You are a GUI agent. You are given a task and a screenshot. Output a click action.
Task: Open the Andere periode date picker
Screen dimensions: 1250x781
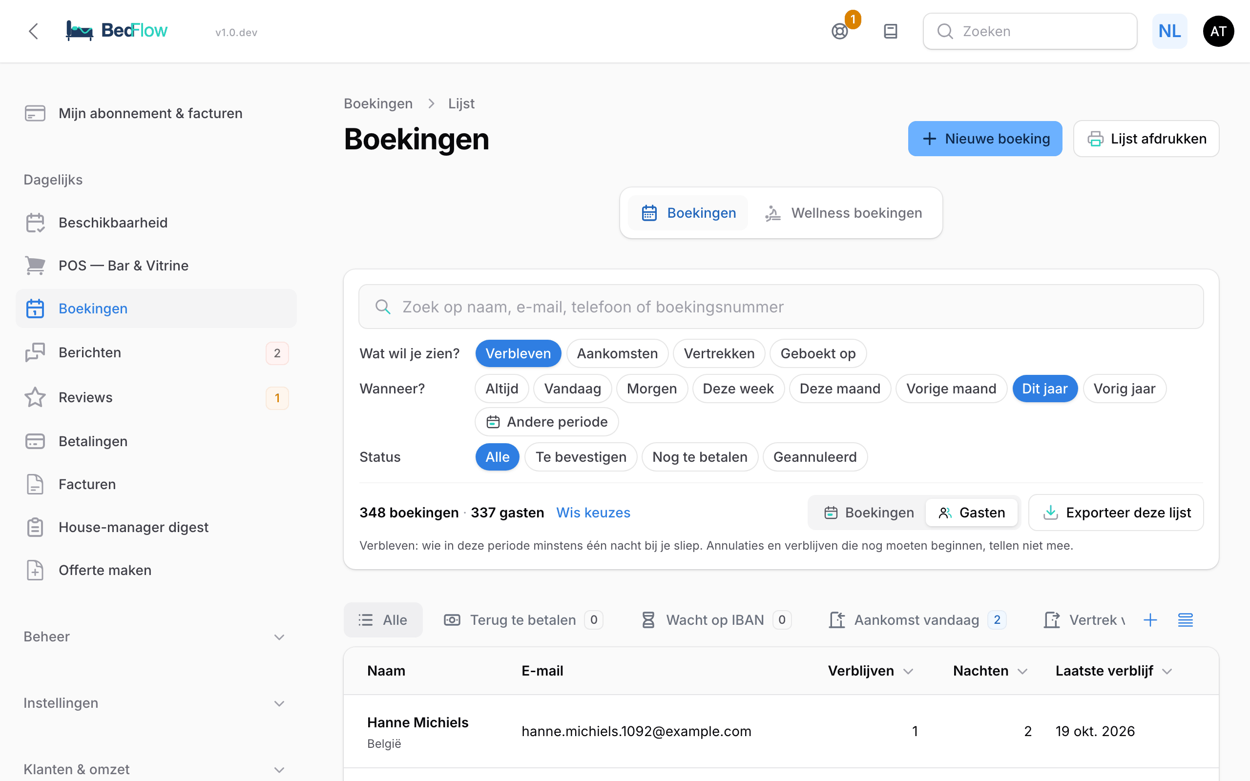click(546, 422)
